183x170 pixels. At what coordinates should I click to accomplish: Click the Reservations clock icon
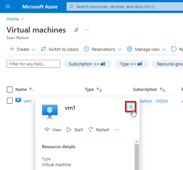pyautogui.click(x=86, y=49)
